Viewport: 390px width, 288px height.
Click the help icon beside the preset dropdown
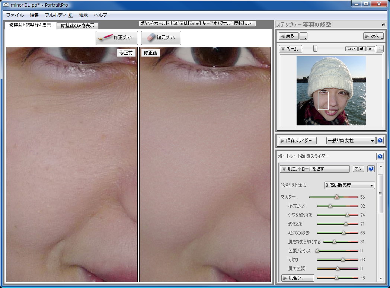click(380, 141)
